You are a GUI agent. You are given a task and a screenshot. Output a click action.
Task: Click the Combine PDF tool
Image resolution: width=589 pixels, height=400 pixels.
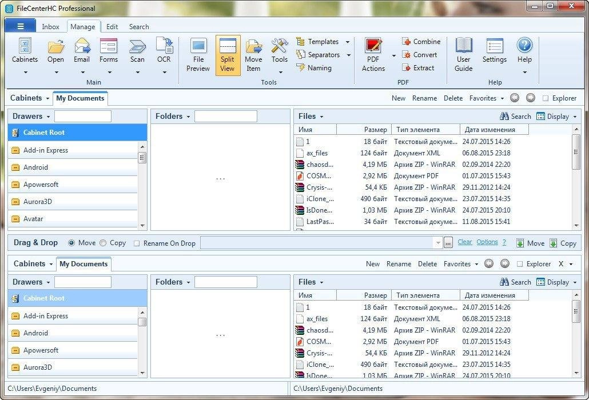(x=421, y=42)
